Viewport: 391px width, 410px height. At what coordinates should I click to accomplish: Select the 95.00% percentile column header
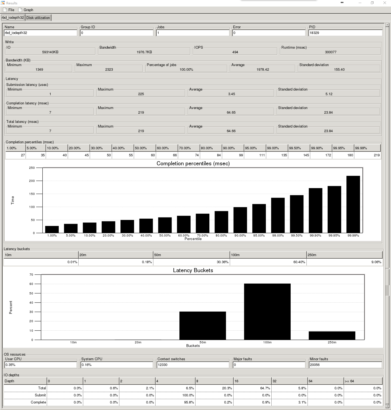tap(255, 148)
